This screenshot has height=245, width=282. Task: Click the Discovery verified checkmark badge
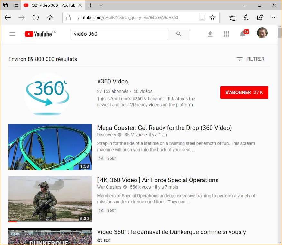pos(120,135)
